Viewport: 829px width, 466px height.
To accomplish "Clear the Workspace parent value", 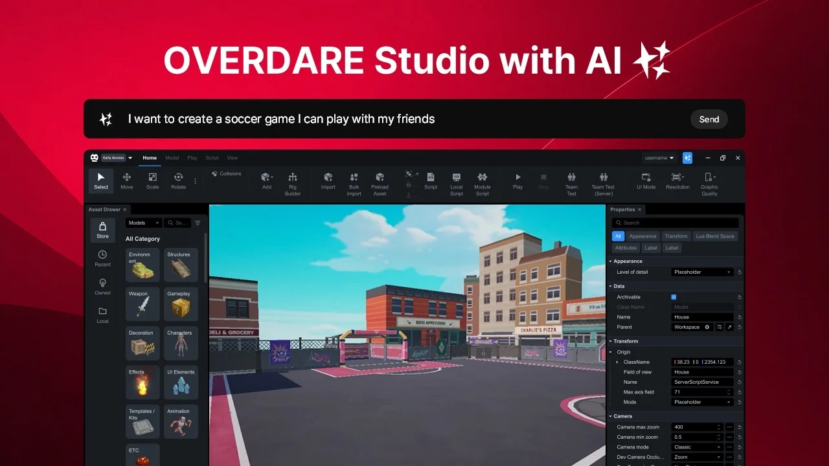I will coord(707,327).
